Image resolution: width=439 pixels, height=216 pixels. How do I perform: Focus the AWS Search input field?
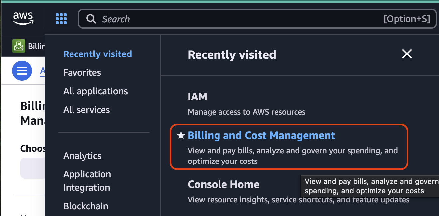coord(239,19)
